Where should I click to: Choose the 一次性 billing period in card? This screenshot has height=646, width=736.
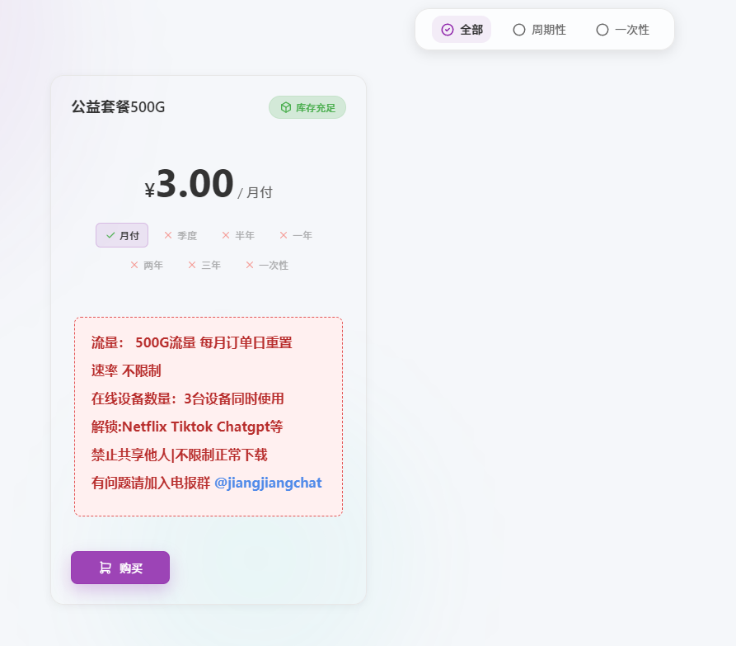point(267,265)
